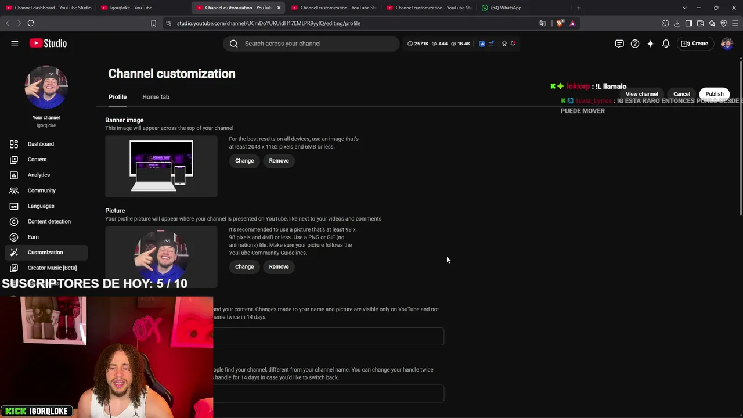743x418 pixels.
Task: Click the translate page icon in address bar
Action: tap(542, 23)
